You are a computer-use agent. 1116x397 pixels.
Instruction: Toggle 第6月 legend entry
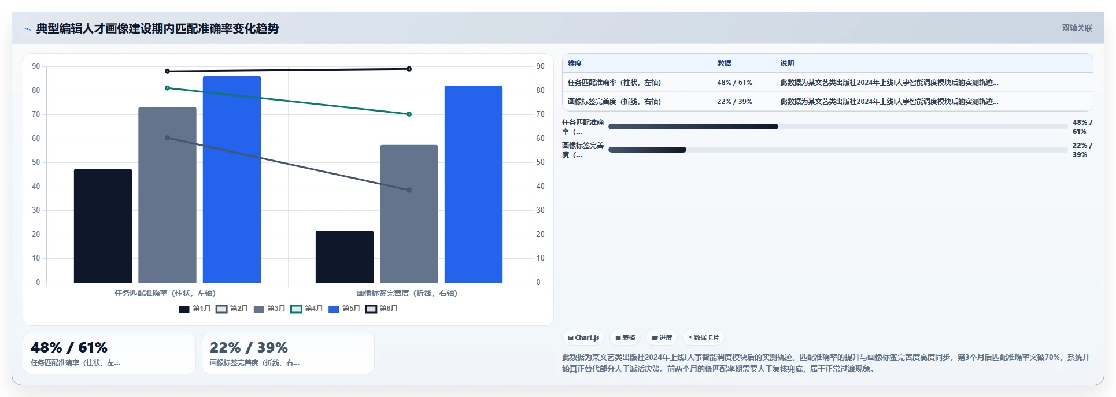coord(382,309)
